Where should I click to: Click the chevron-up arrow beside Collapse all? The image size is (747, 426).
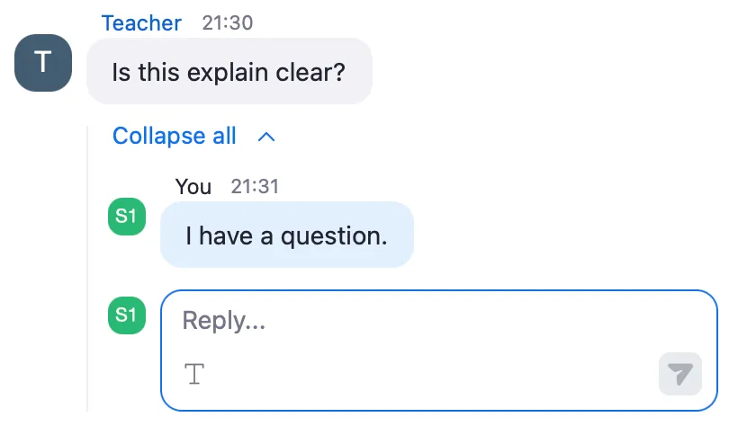coord(266,137)
